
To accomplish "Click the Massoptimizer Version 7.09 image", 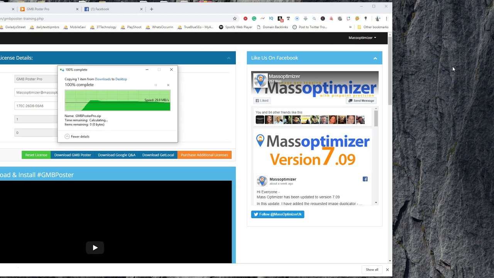I will point(313,150).
